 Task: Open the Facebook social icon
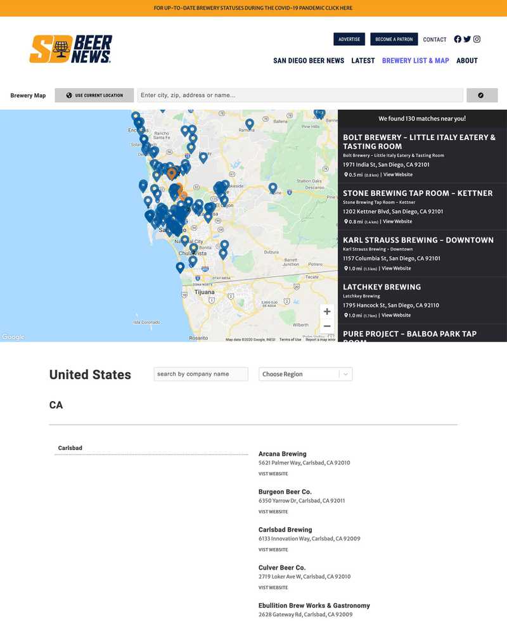(458, 39)
